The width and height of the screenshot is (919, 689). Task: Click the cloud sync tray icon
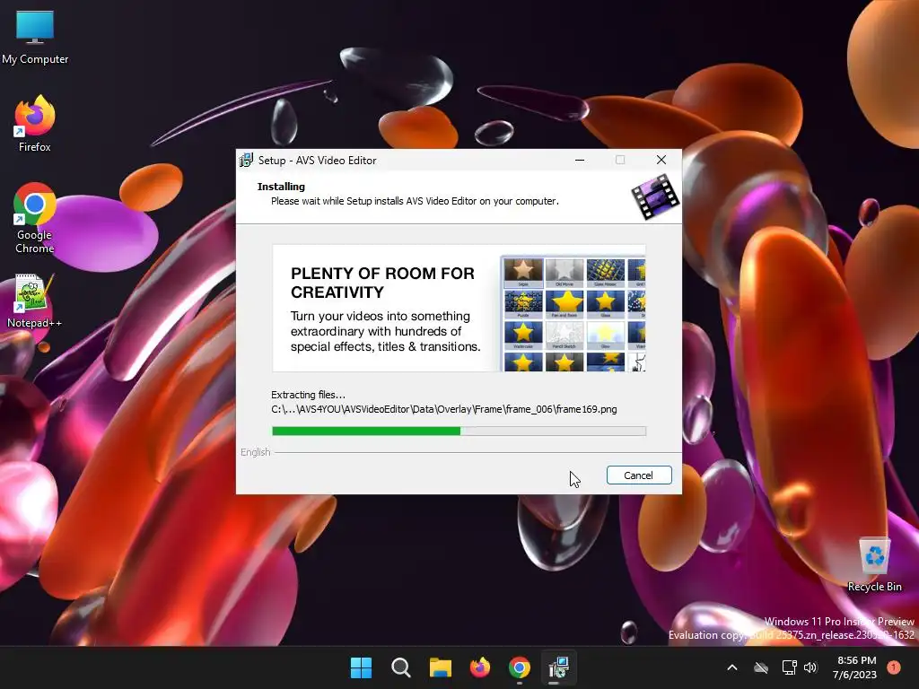761,667
